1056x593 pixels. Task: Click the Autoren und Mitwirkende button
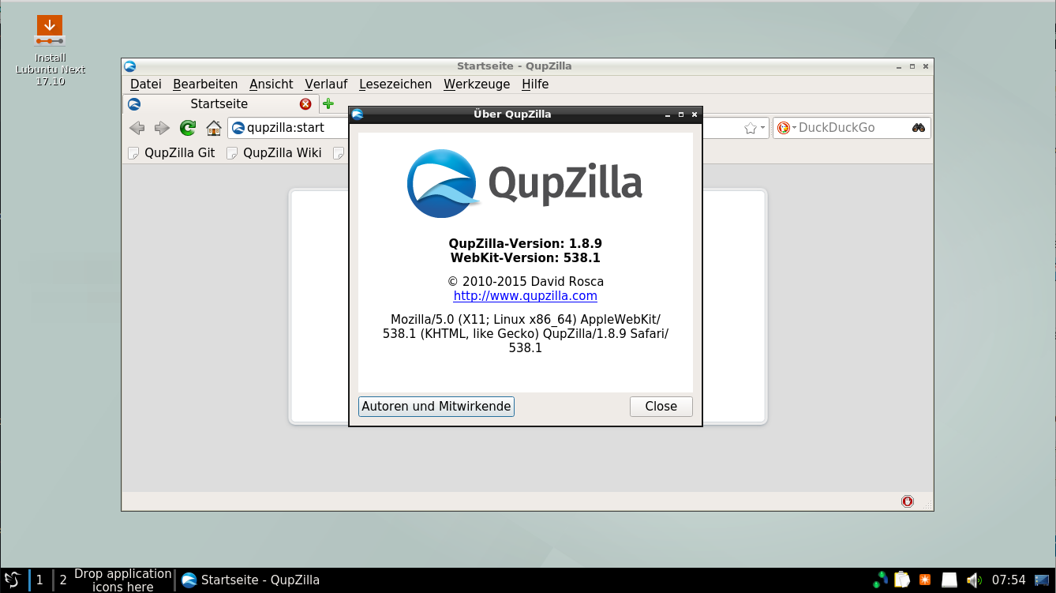pyautogui.click(x=436, y=407)
